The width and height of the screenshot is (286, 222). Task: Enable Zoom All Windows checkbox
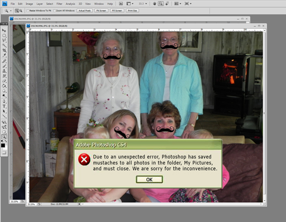pos(55,11)
